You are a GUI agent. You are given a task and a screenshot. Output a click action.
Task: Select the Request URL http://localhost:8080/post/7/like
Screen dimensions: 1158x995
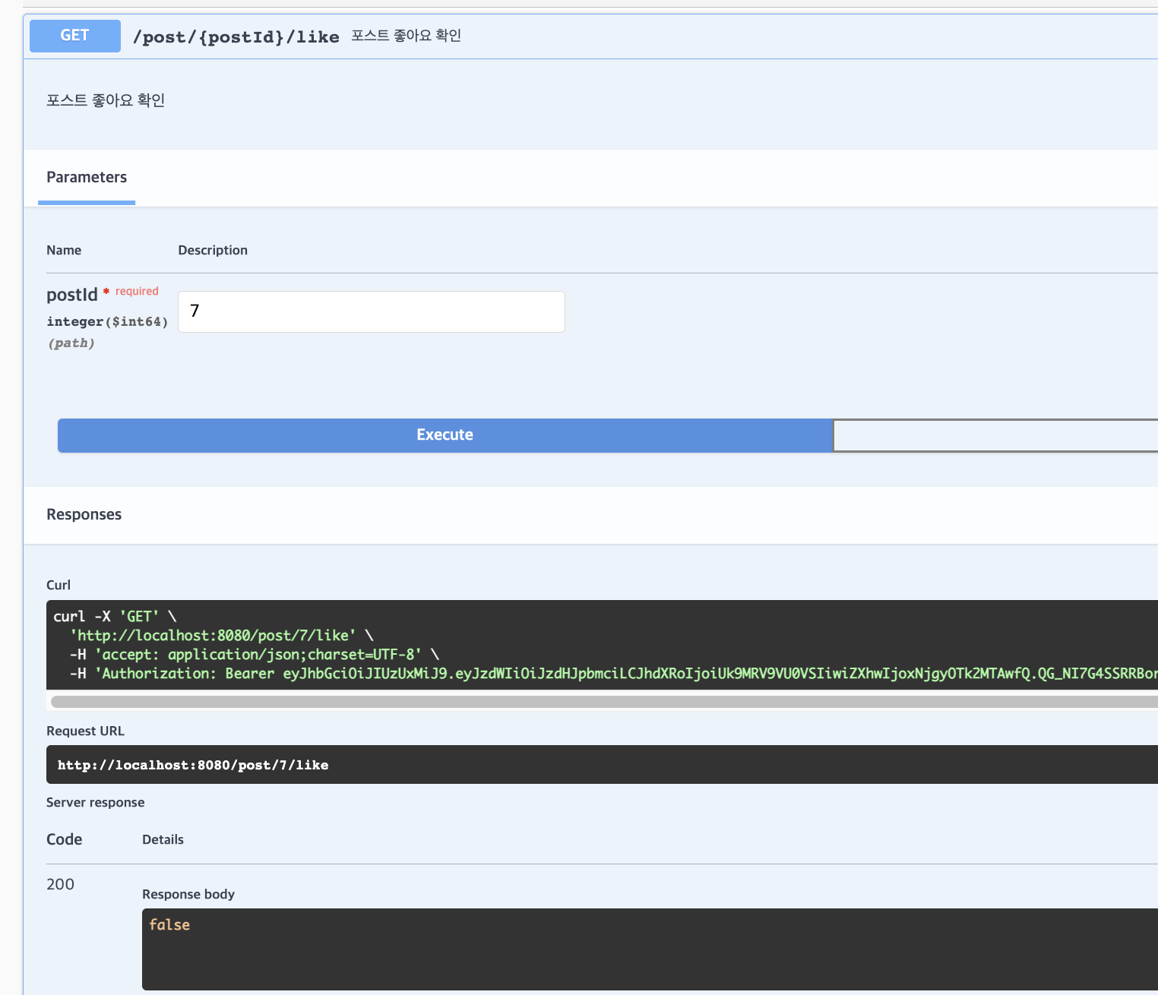pyautogui.click(x=193, y=765)
